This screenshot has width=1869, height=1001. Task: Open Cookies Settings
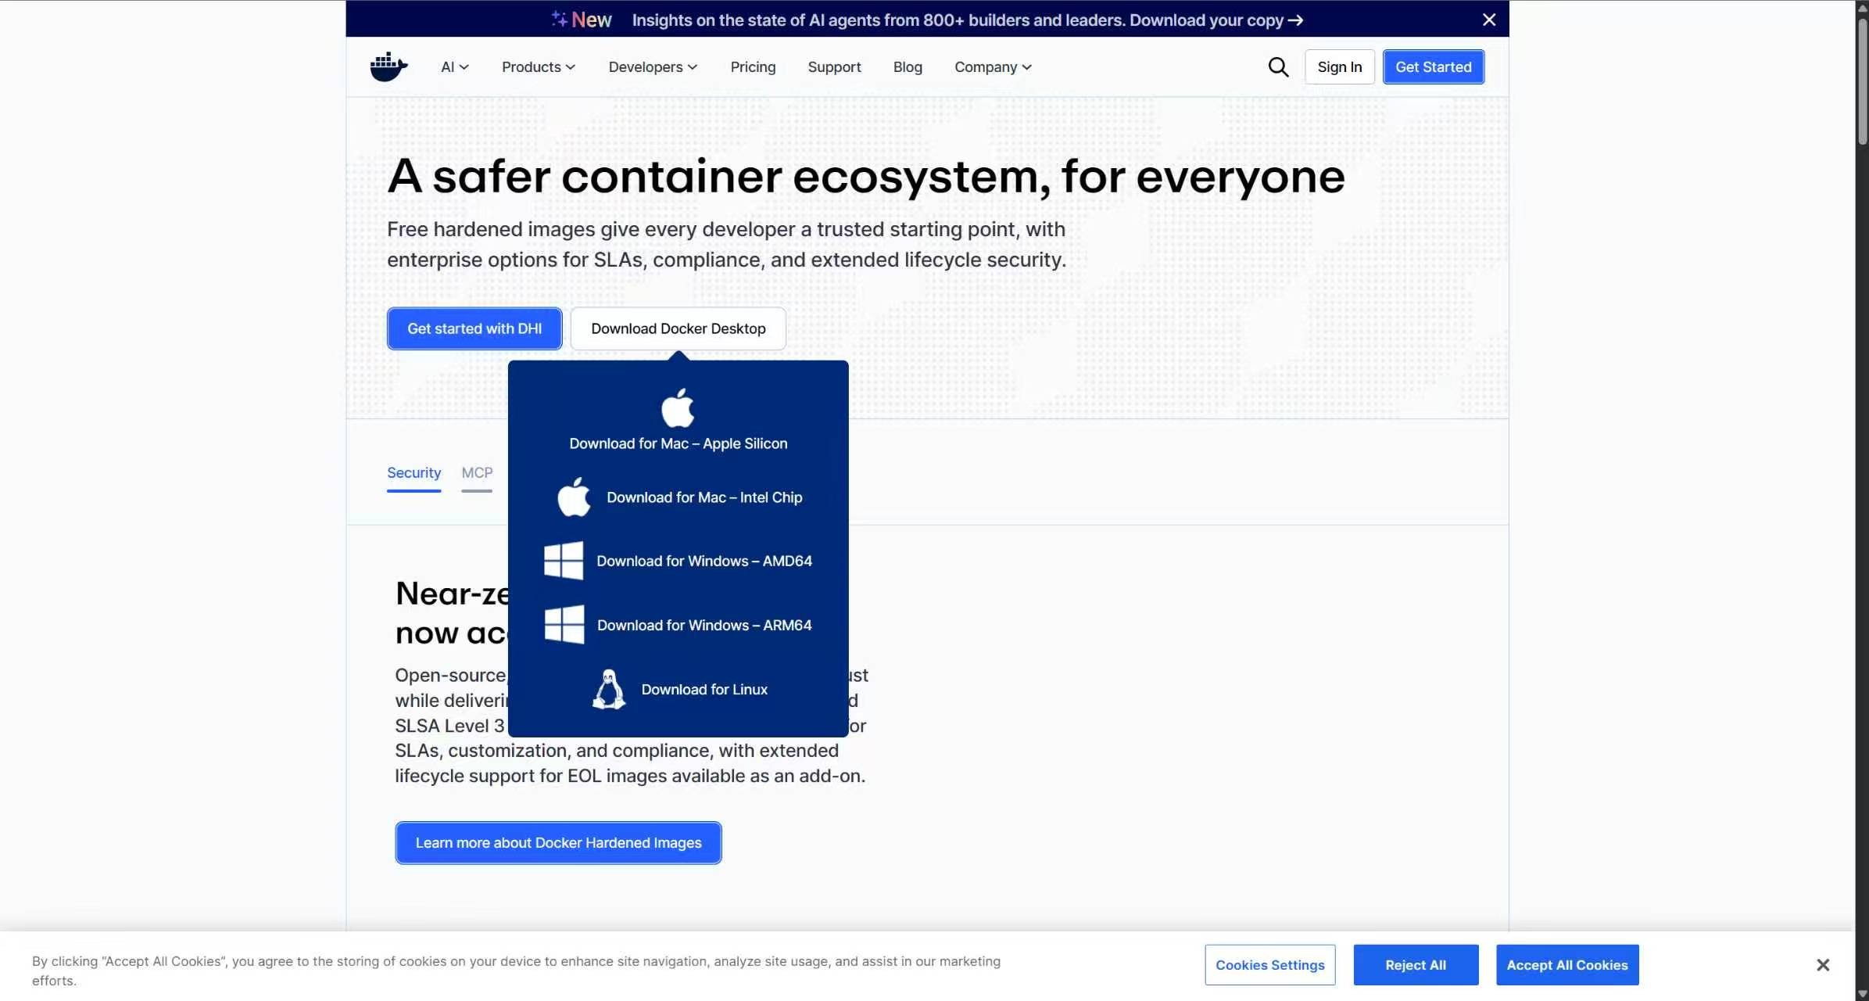(1270, 965)
